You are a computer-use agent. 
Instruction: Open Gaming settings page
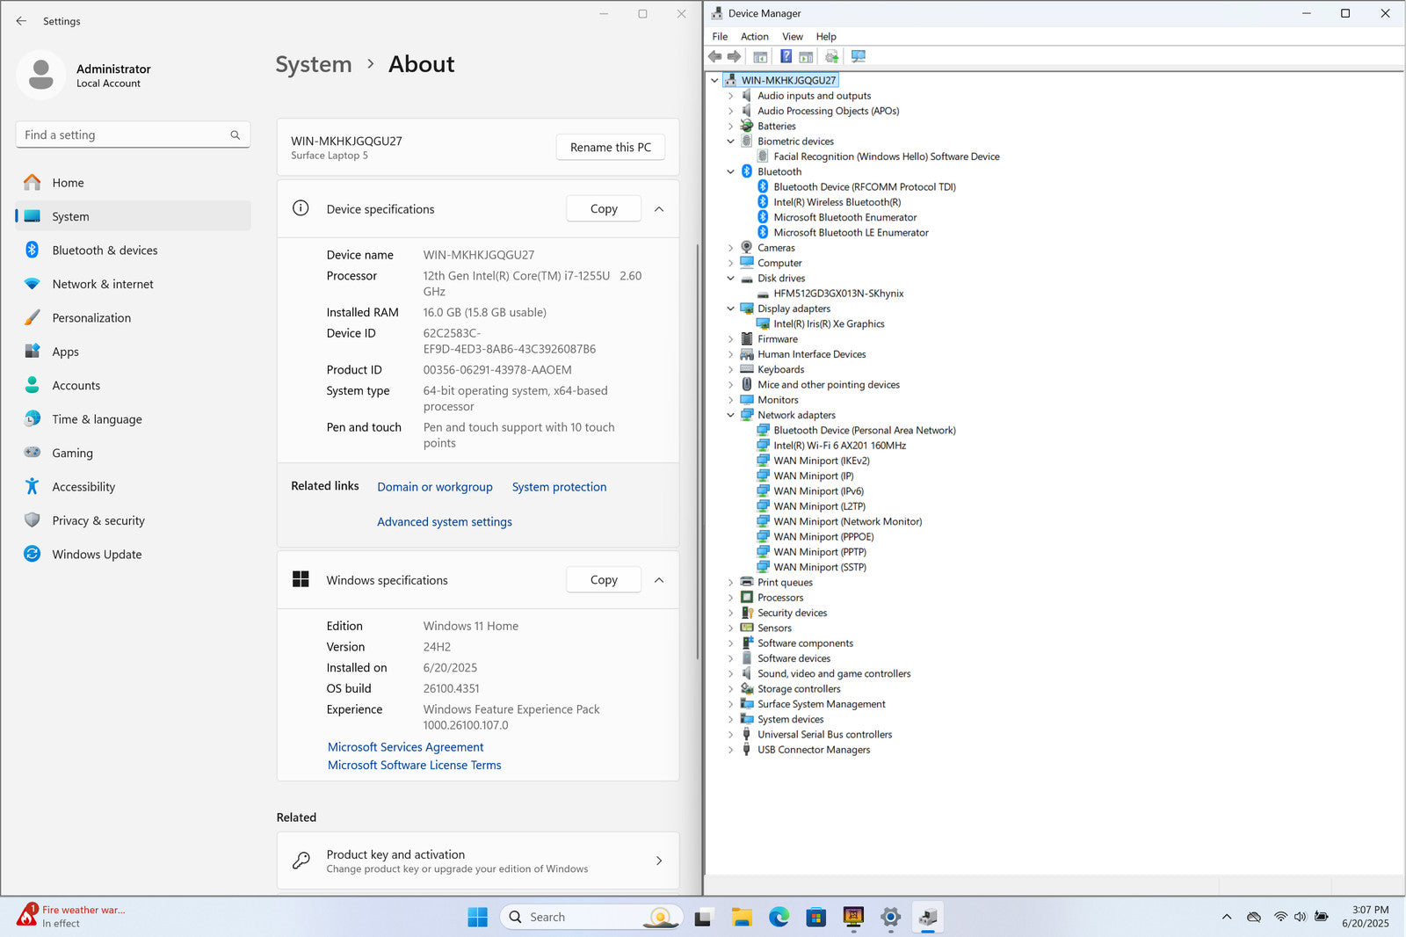click(x=134, y=454)
